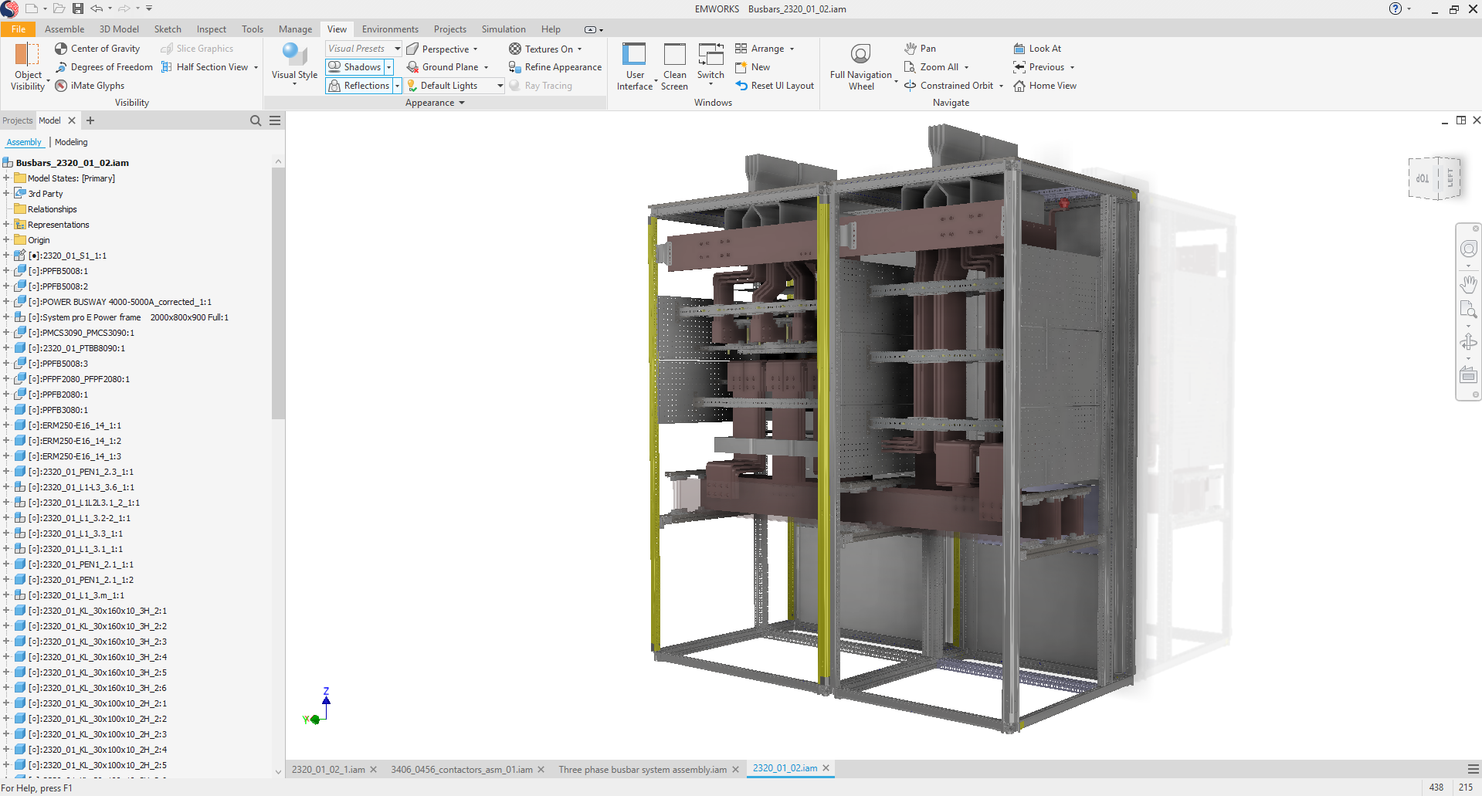Screen dimensions: 1482x796
Task: Click the Reset UI Layout button
Action: (775, 85)
